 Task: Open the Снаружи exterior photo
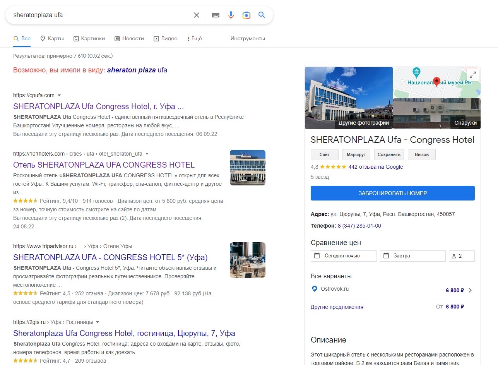[x=437, y=113]
